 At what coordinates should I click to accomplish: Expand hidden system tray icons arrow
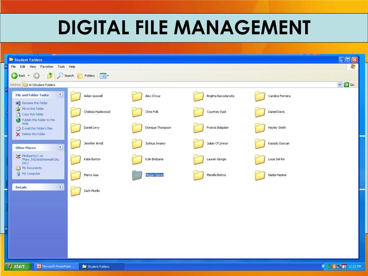click(323, 266)
